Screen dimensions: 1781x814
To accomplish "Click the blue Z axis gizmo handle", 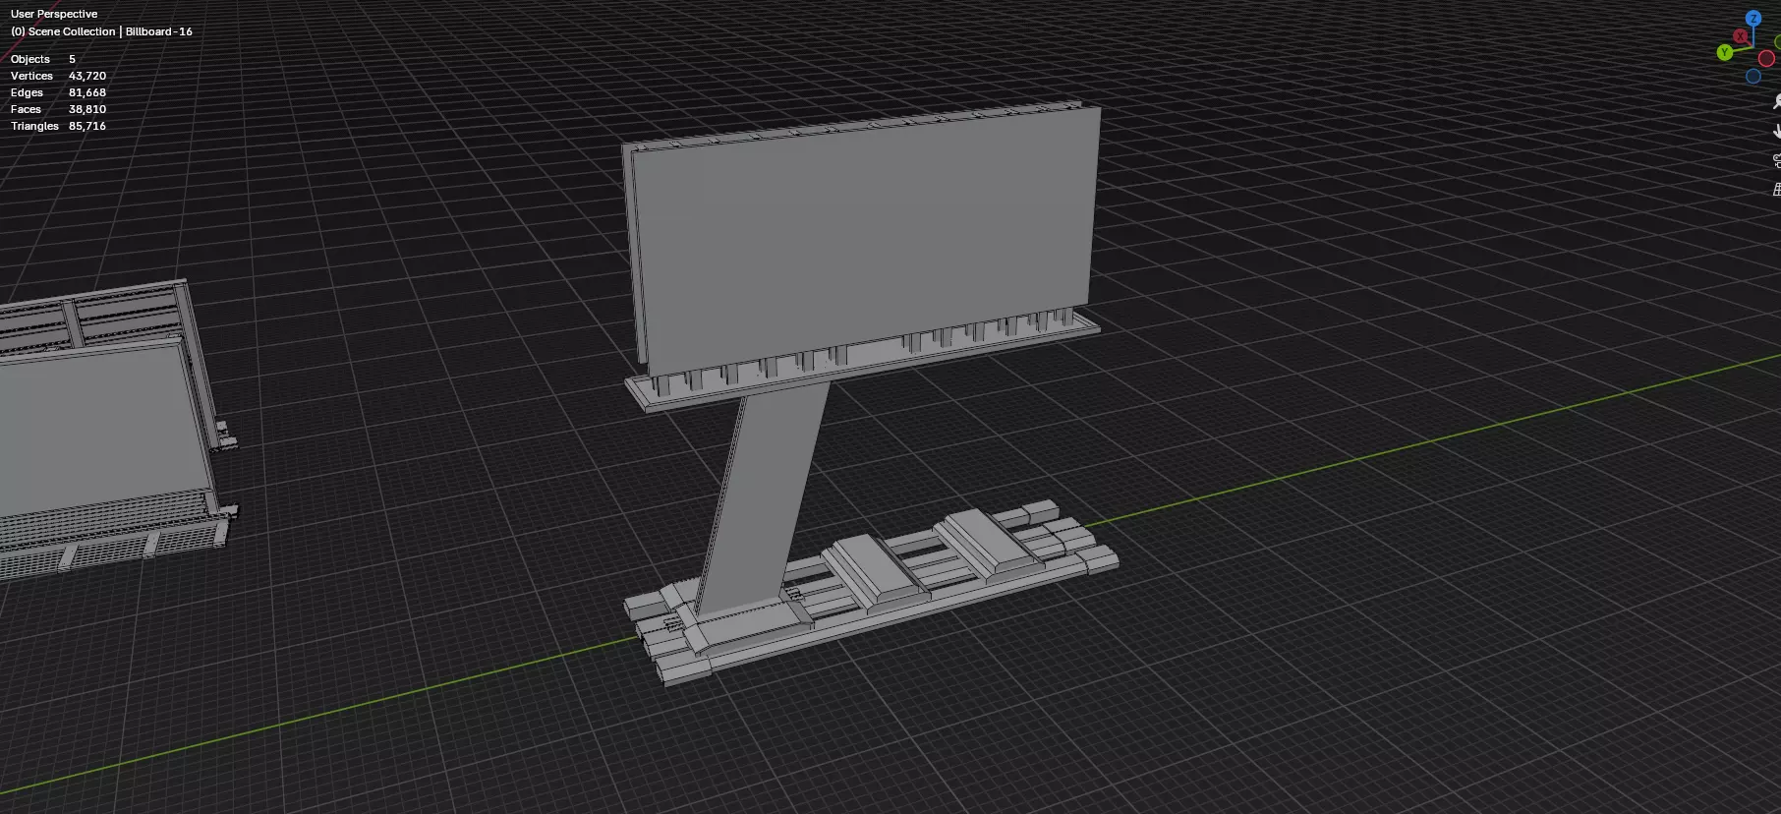I will pos(1753,19).
